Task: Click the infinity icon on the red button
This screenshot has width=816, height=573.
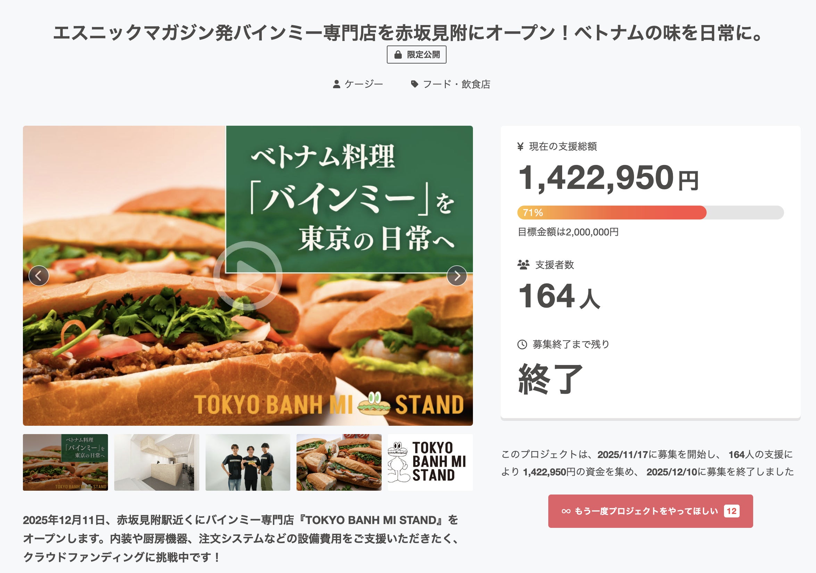Action: coord(566,511)
